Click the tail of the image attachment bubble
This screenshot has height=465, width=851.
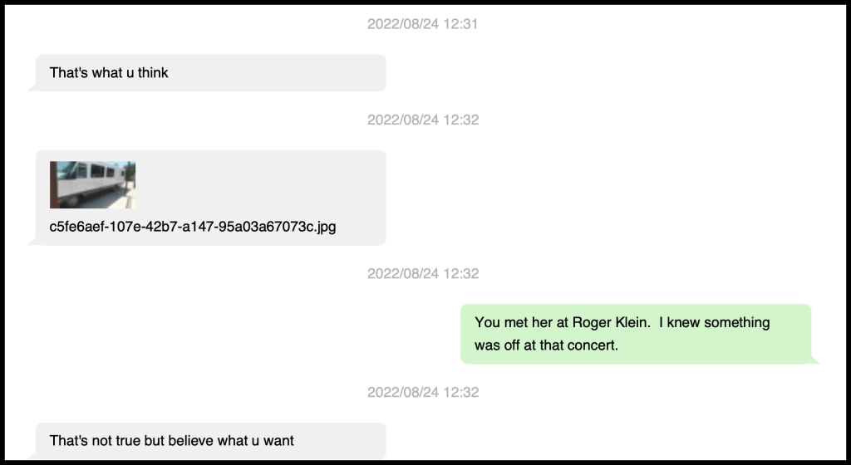click(32, 242)
